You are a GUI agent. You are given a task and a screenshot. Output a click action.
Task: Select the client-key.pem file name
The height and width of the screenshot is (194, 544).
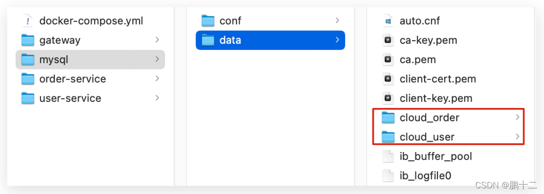tap(436, 98)
